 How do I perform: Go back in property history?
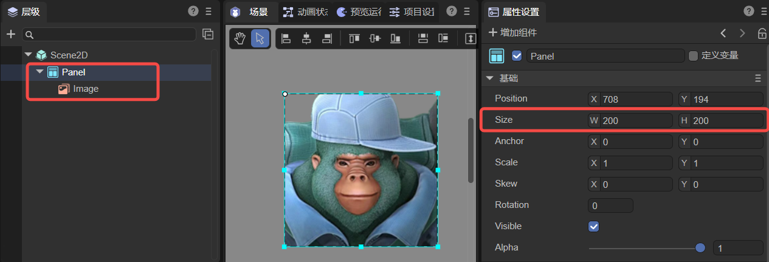pos(723,33)
